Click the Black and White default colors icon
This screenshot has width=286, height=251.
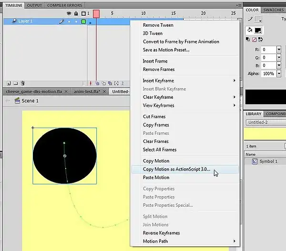pos(248,39)
